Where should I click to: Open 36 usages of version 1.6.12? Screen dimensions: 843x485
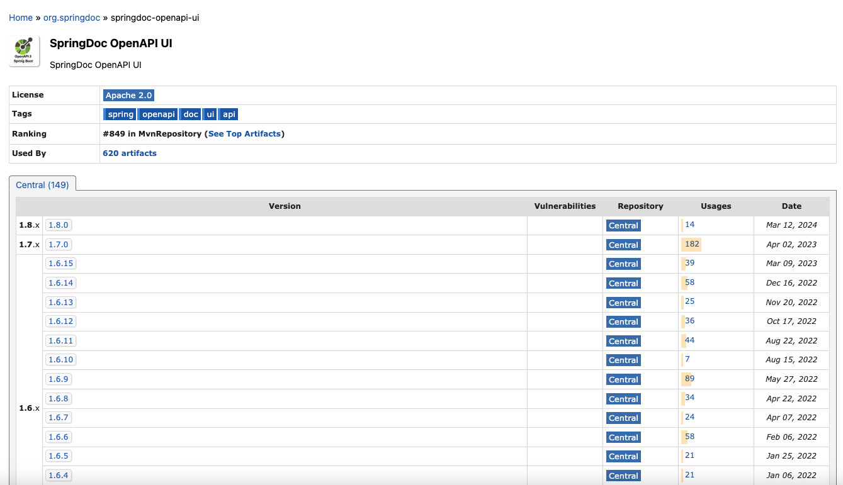[689, 321]
